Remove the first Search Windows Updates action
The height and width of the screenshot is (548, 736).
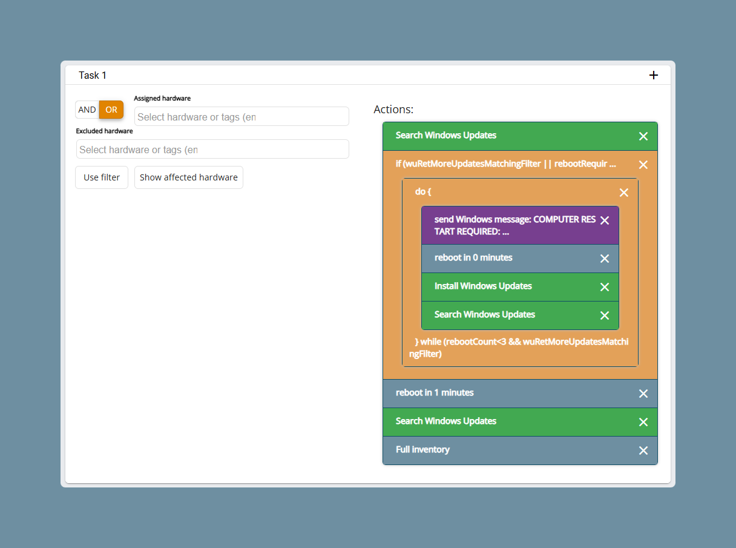[x=643, y=136]
